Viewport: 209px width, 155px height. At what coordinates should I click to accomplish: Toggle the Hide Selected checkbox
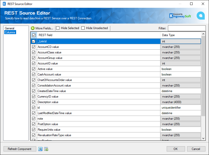58,28
